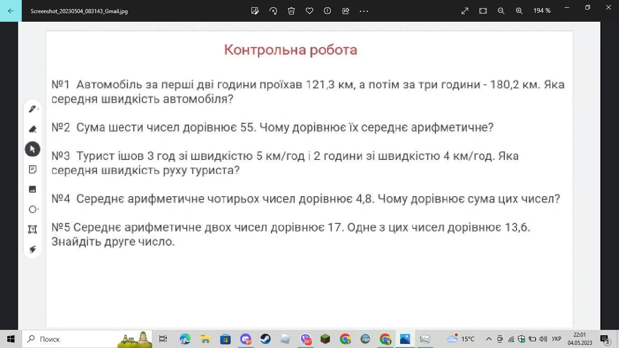The height and width of the screenshot is (348, 619).
Task: Click the Meet Now camera tray icon
Action: pyautogui.click(x=500, y=339)
